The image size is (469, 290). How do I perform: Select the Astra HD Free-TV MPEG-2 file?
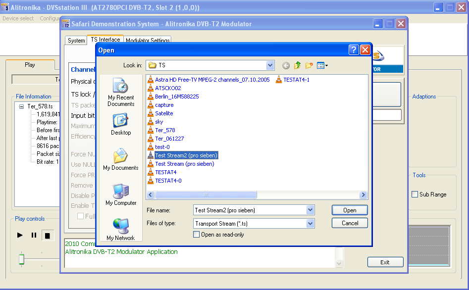tap(209, 80)
